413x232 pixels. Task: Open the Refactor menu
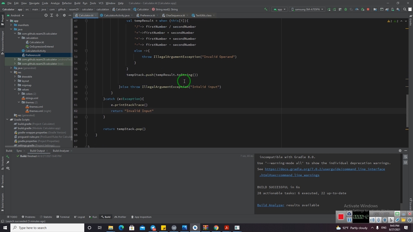[67, 3]
